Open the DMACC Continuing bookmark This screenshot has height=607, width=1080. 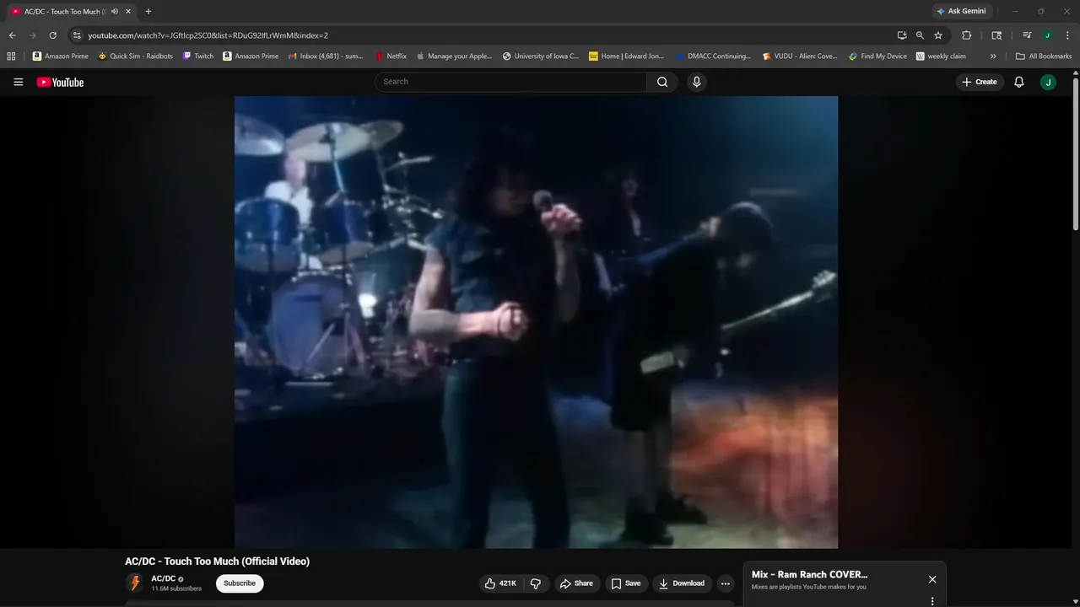pos(713,56)
